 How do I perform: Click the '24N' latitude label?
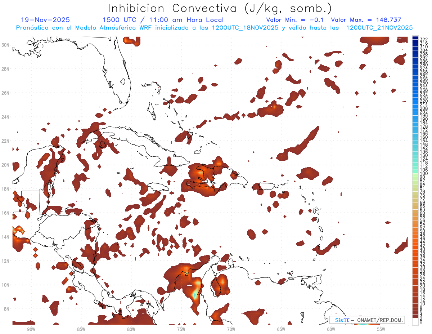click(x=5, y=117)
